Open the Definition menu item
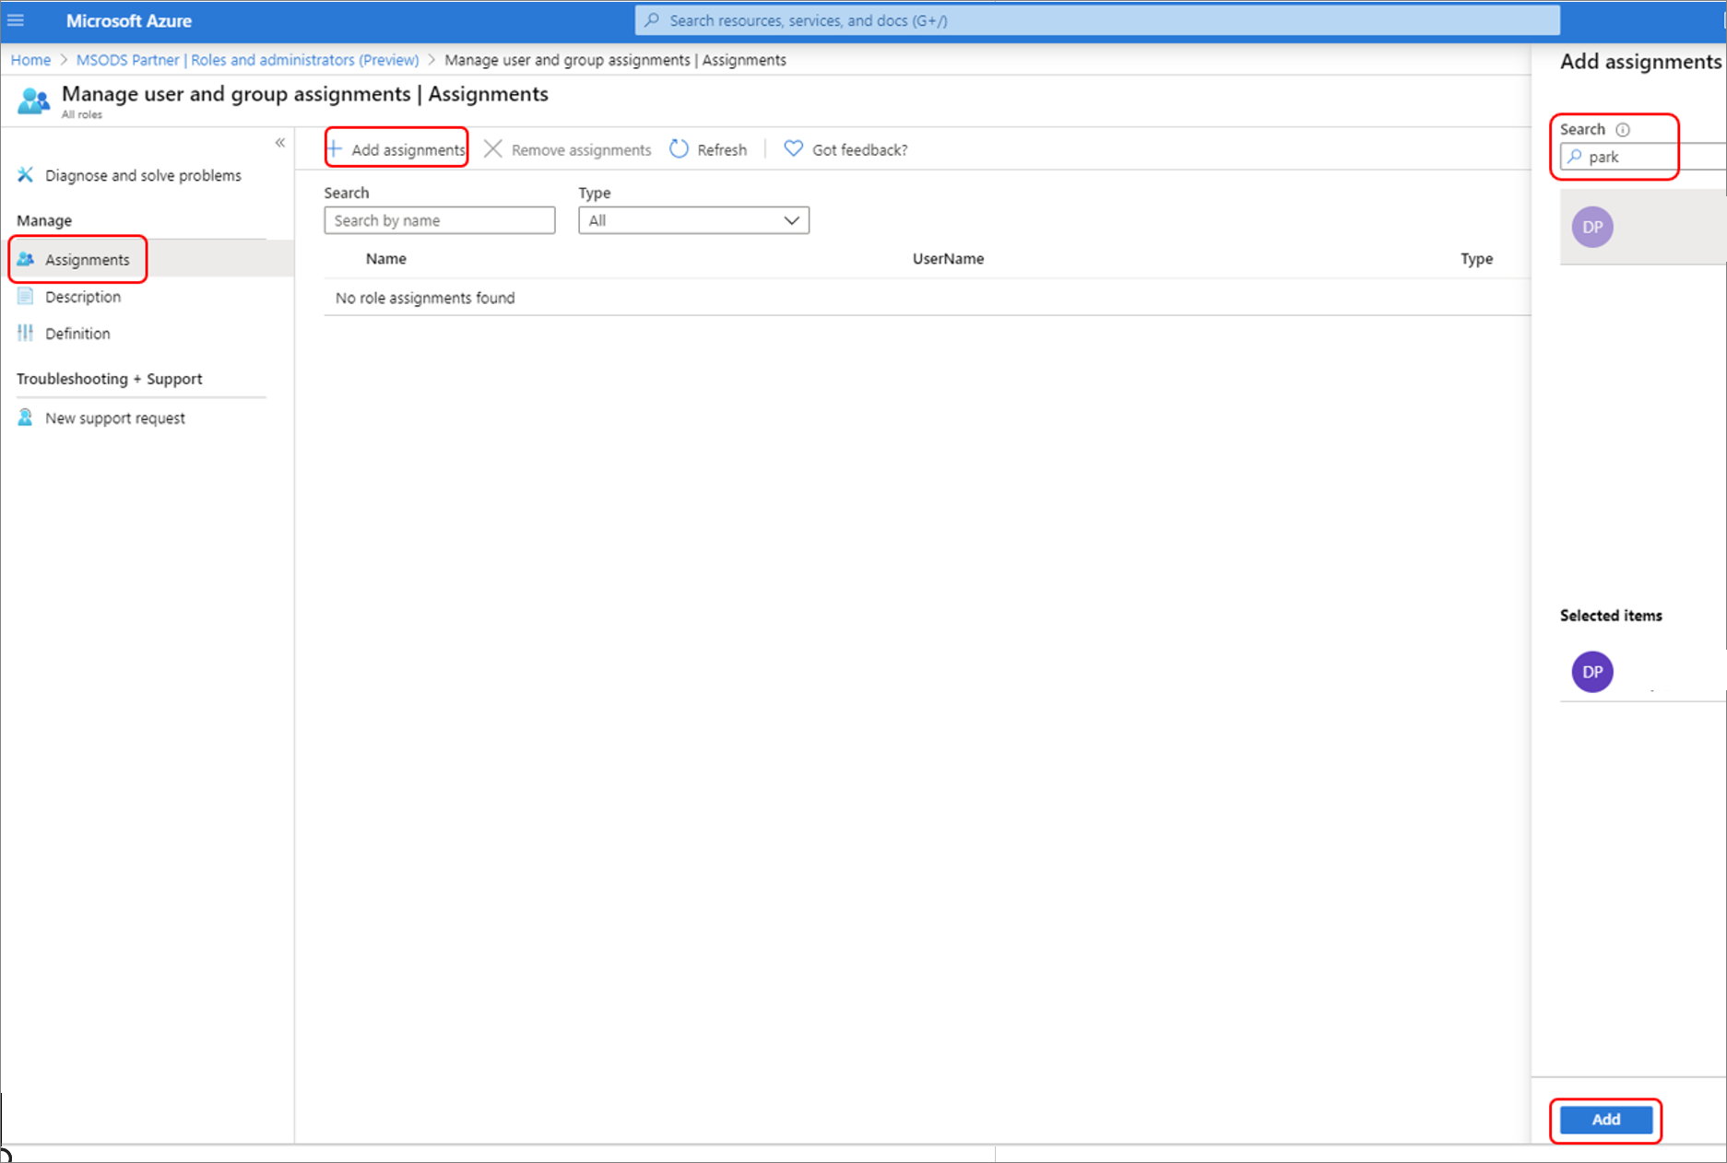The height and width of the screenshot is (1163, 1727). point(77,334)
